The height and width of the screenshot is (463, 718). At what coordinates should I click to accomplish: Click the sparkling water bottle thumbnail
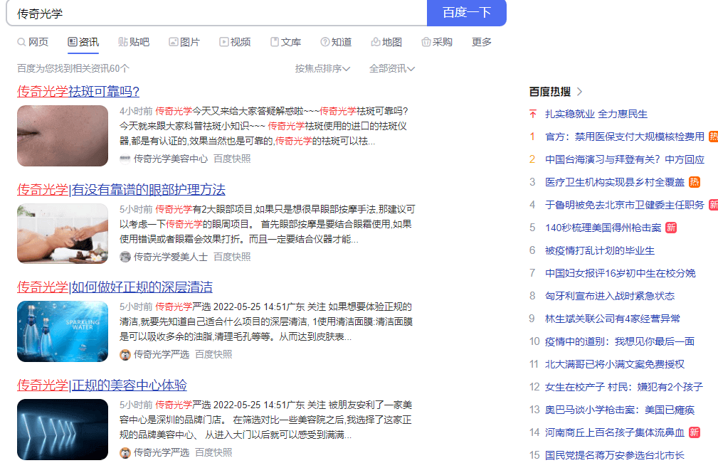tap(63, 331)
